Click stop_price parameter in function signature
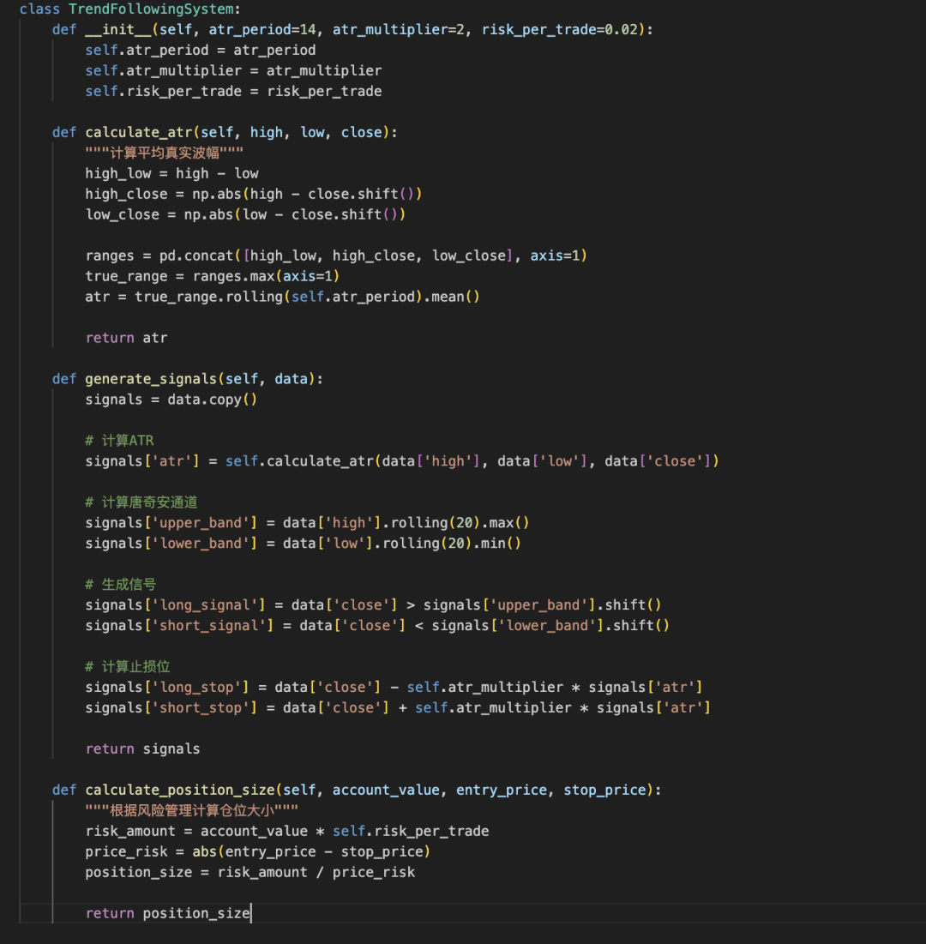This screenshot has height=944, width=926. coord(604,790)
